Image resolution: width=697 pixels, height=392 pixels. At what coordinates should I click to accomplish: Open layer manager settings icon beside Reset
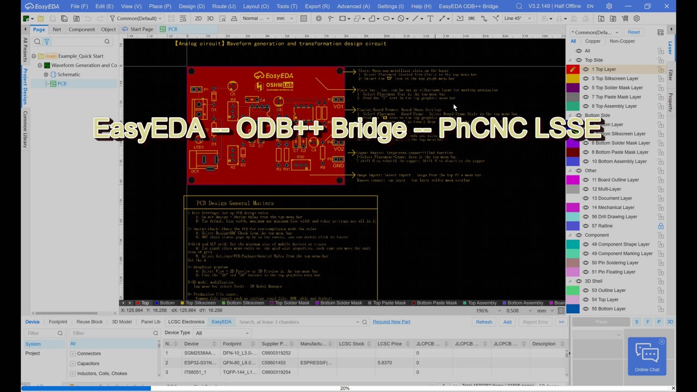pyautogui.click(x=661, y=32)
